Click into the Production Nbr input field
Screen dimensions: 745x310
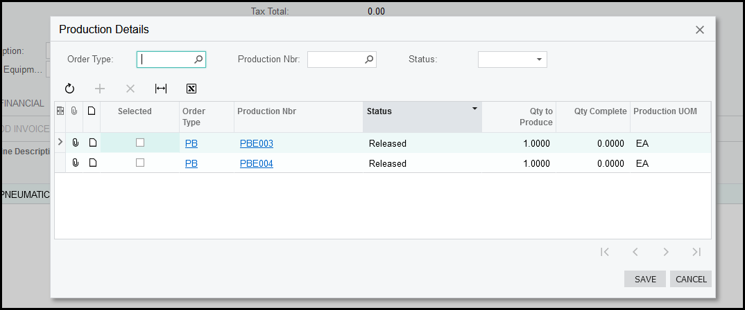[x=335, y=60]
